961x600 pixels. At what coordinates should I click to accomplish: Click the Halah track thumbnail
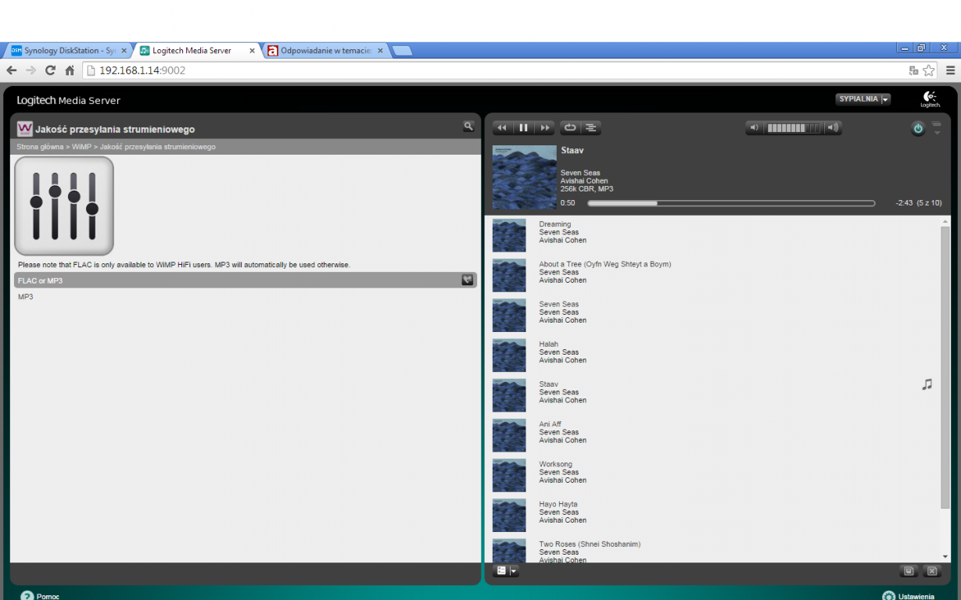coord(509,355)
